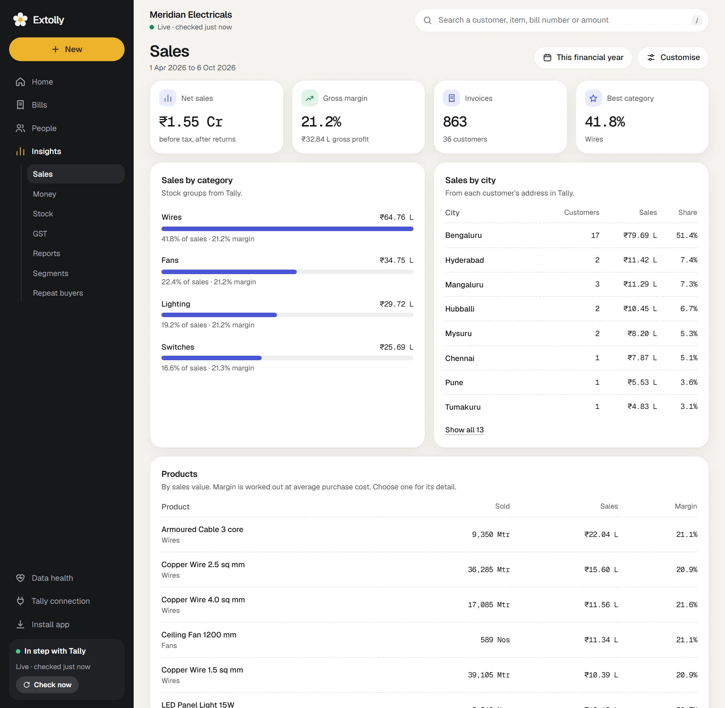Click the People users icon

(x=20, y=128)
